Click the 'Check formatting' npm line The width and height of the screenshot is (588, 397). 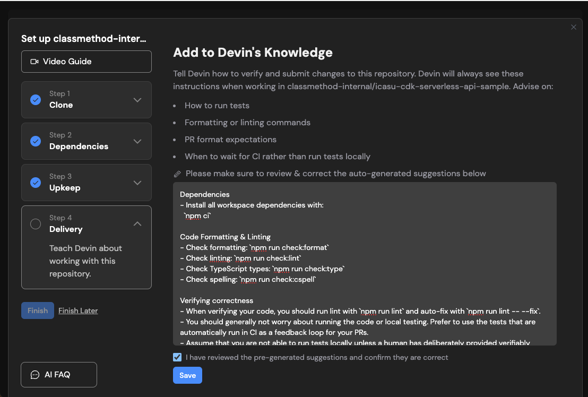click(x=255, y=247)
